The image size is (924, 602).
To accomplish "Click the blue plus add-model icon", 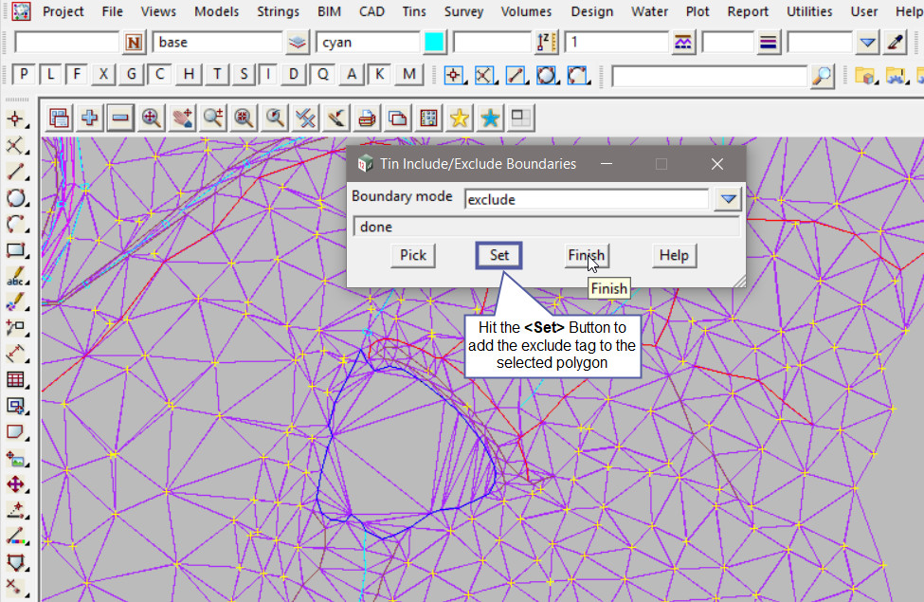I will [90, 119].
